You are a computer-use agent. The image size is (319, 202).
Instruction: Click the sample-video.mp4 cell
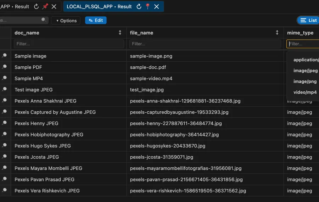[x=205, y=78]
